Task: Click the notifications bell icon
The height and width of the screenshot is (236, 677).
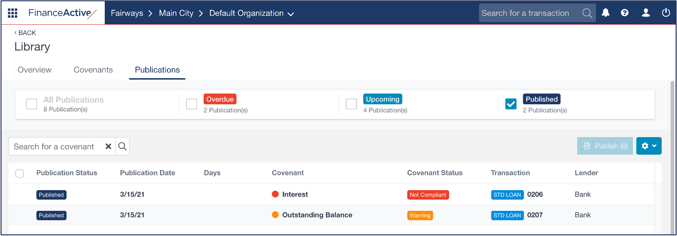Action: click(606, 13)
